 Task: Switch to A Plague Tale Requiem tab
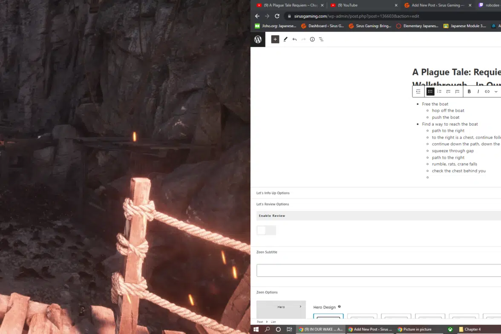pos(290,5)
